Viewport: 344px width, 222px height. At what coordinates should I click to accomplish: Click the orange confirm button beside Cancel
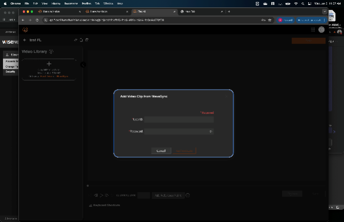(184, 151)
